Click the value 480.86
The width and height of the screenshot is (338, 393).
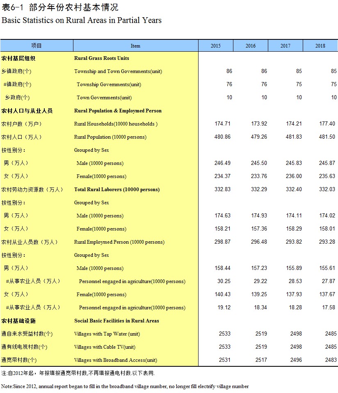point(222,137)
